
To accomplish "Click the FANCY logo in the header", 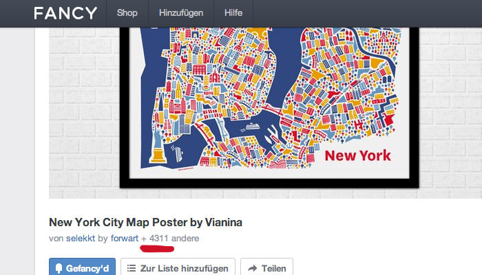I will point(65,13).
